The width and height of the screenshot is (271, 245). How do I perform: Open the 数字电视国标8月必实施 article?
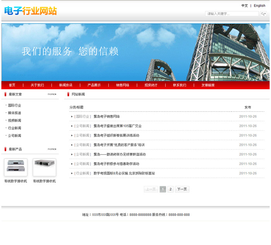(124, 174)
